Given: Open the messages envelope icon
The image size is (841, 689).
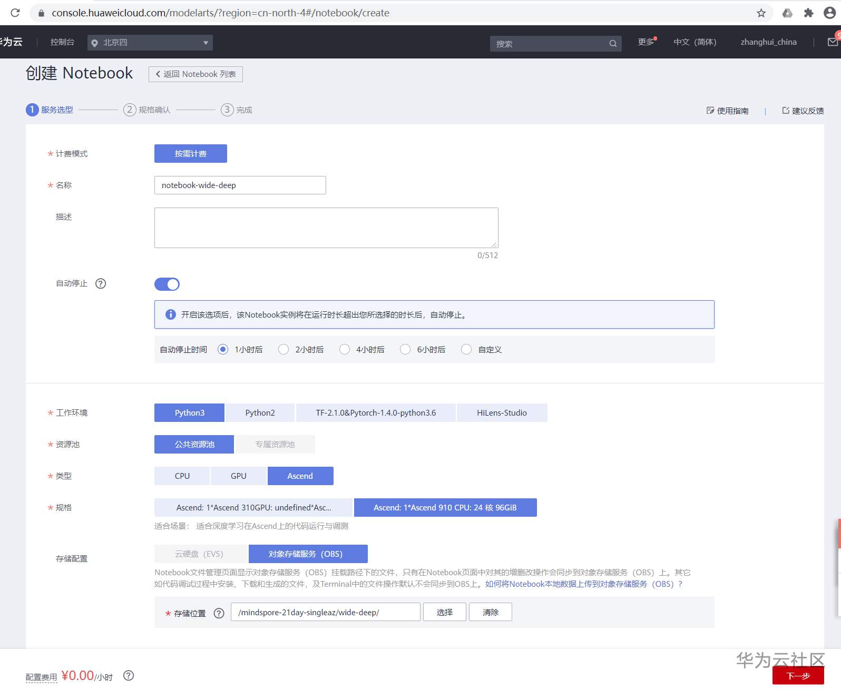Looking at the screenshot, I should pos(833,42).
